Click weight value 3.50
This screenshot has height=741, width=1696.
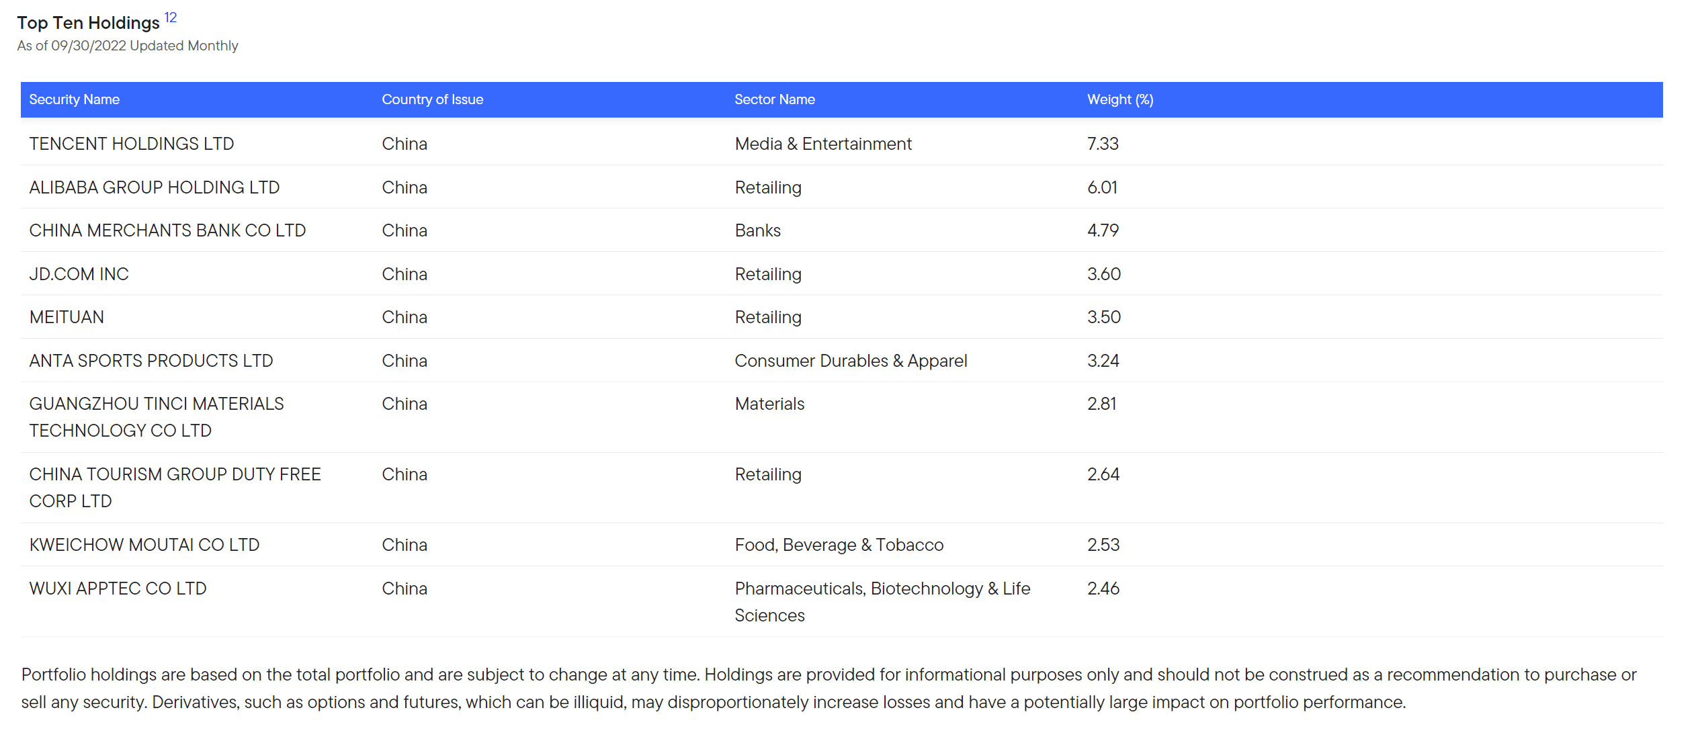point(1104,317)
